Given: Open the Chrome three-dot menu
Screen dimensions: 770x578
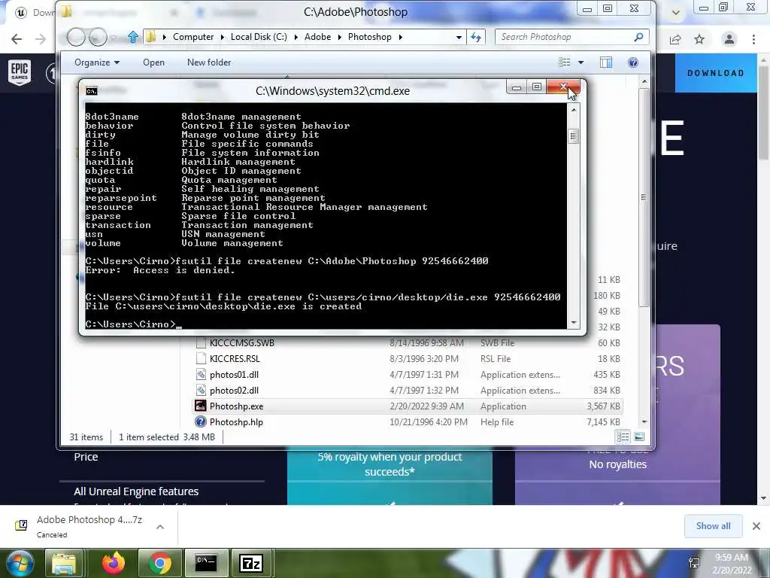Looking at the screenshot, I should tap(753, 39).
